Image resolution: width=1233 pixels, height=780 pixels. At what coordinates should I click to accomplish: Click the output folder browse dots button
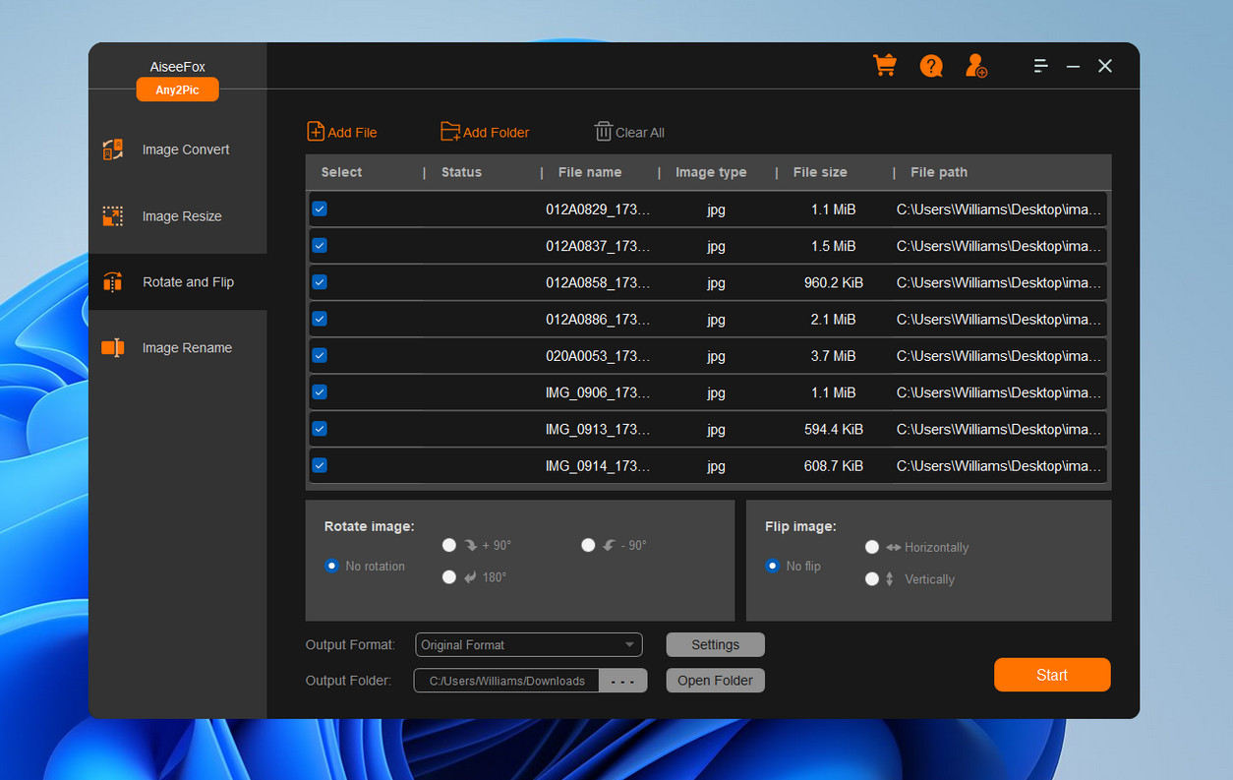click(623, 681)
